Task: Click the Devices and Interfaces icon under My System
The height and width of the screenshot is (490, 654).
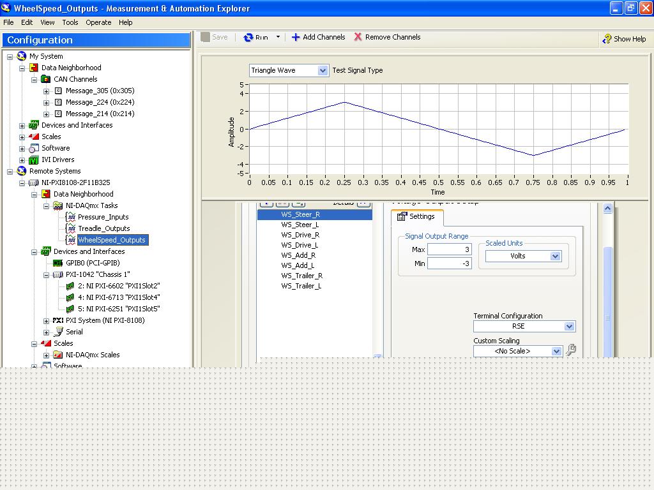Action: [34, 125]
